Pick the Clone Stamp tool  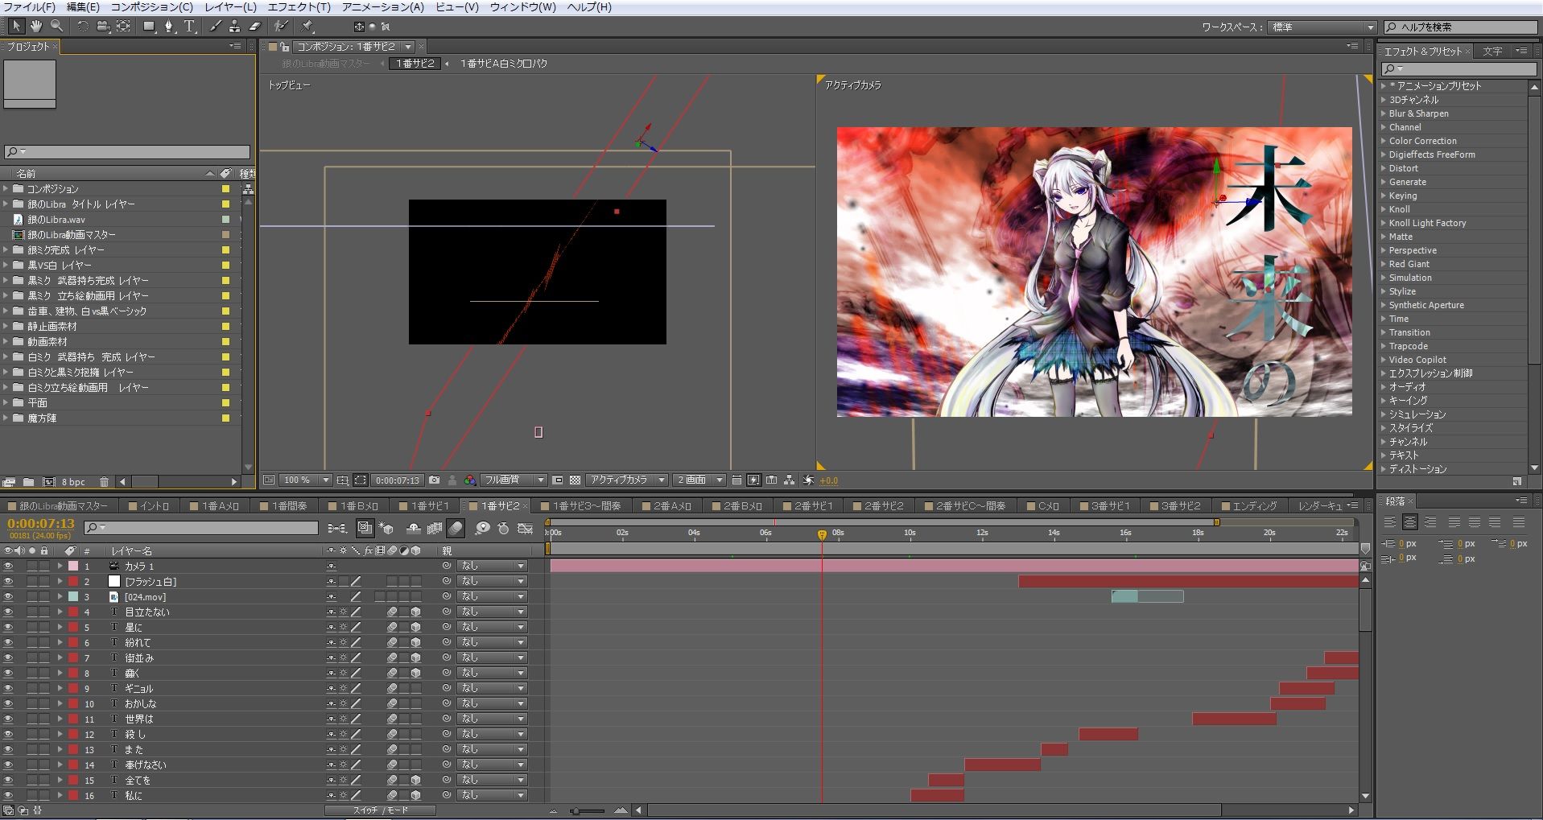pyautogui.click(x=235, y=27)
